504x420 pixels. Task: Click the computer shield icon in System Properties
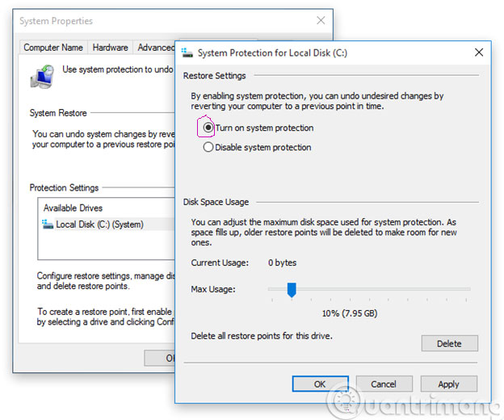point(41,75)
